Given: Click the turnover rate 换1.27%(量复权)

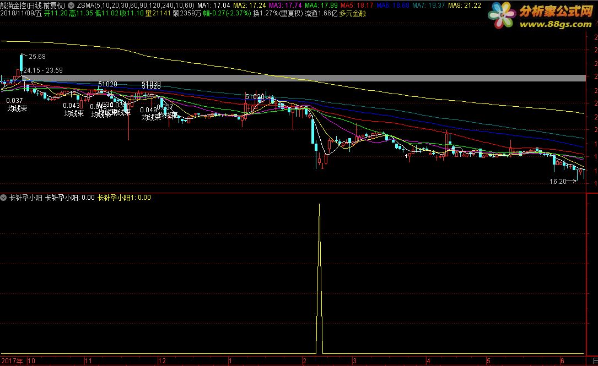Looking at the screenshot, I should click(278, 13).
